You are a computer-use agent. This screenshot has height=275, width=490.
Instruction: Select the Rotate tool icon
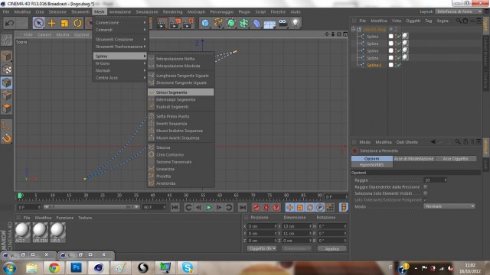(77, 23)
